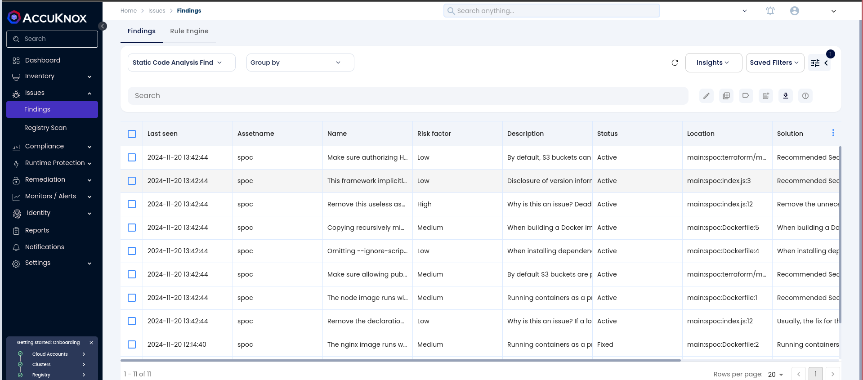Select the Findings tab
Image resolution: width=863 pixels, height=380 pixels.
[142, 31]
